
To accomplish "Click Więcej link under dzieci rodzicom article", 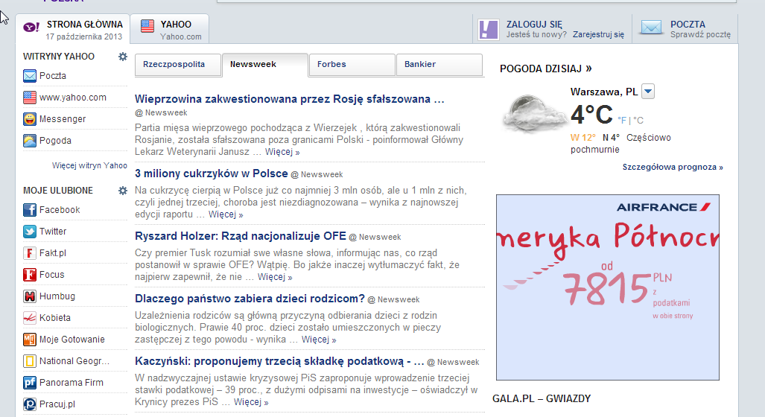I will click(x=319, y=340).
